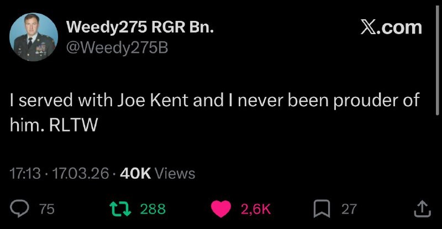Click the 17:13 timestamp
The image size is (442, 229).
point(25,173)
